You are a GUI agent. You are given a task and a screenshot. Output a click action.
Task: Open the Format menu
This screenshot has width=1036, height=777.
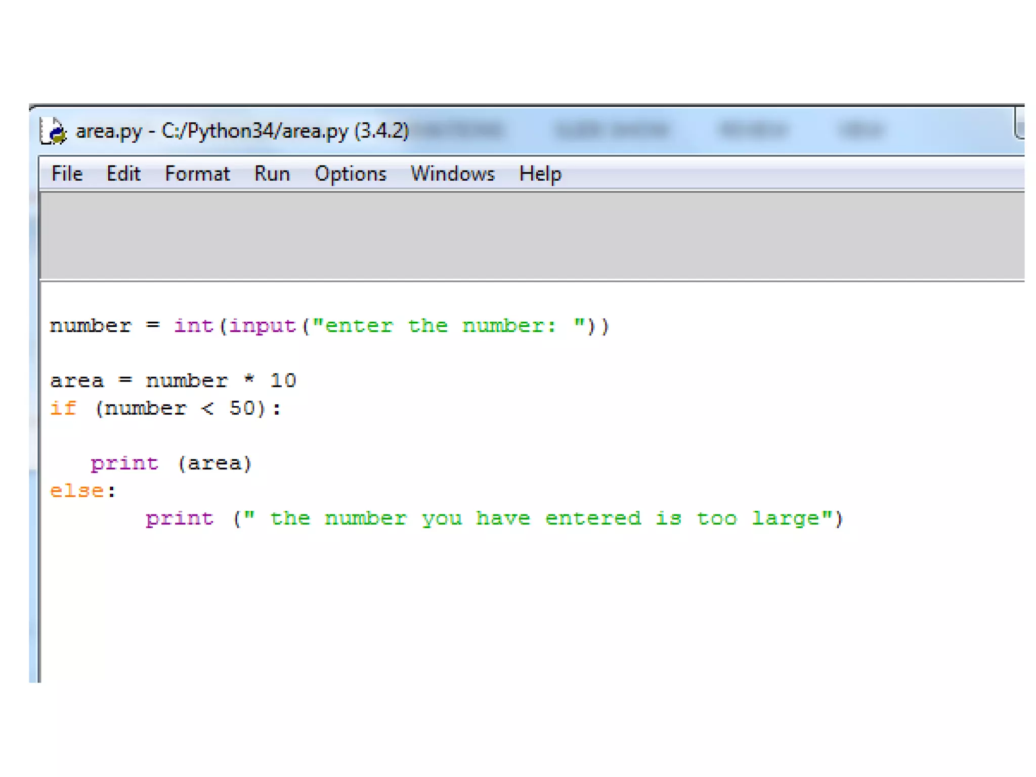[197, 174]
